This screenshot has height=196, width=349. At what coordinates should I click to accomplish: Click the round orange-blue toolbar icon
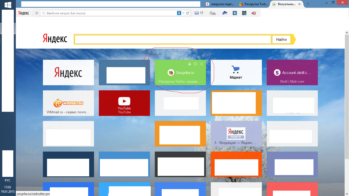coord(244,13)
